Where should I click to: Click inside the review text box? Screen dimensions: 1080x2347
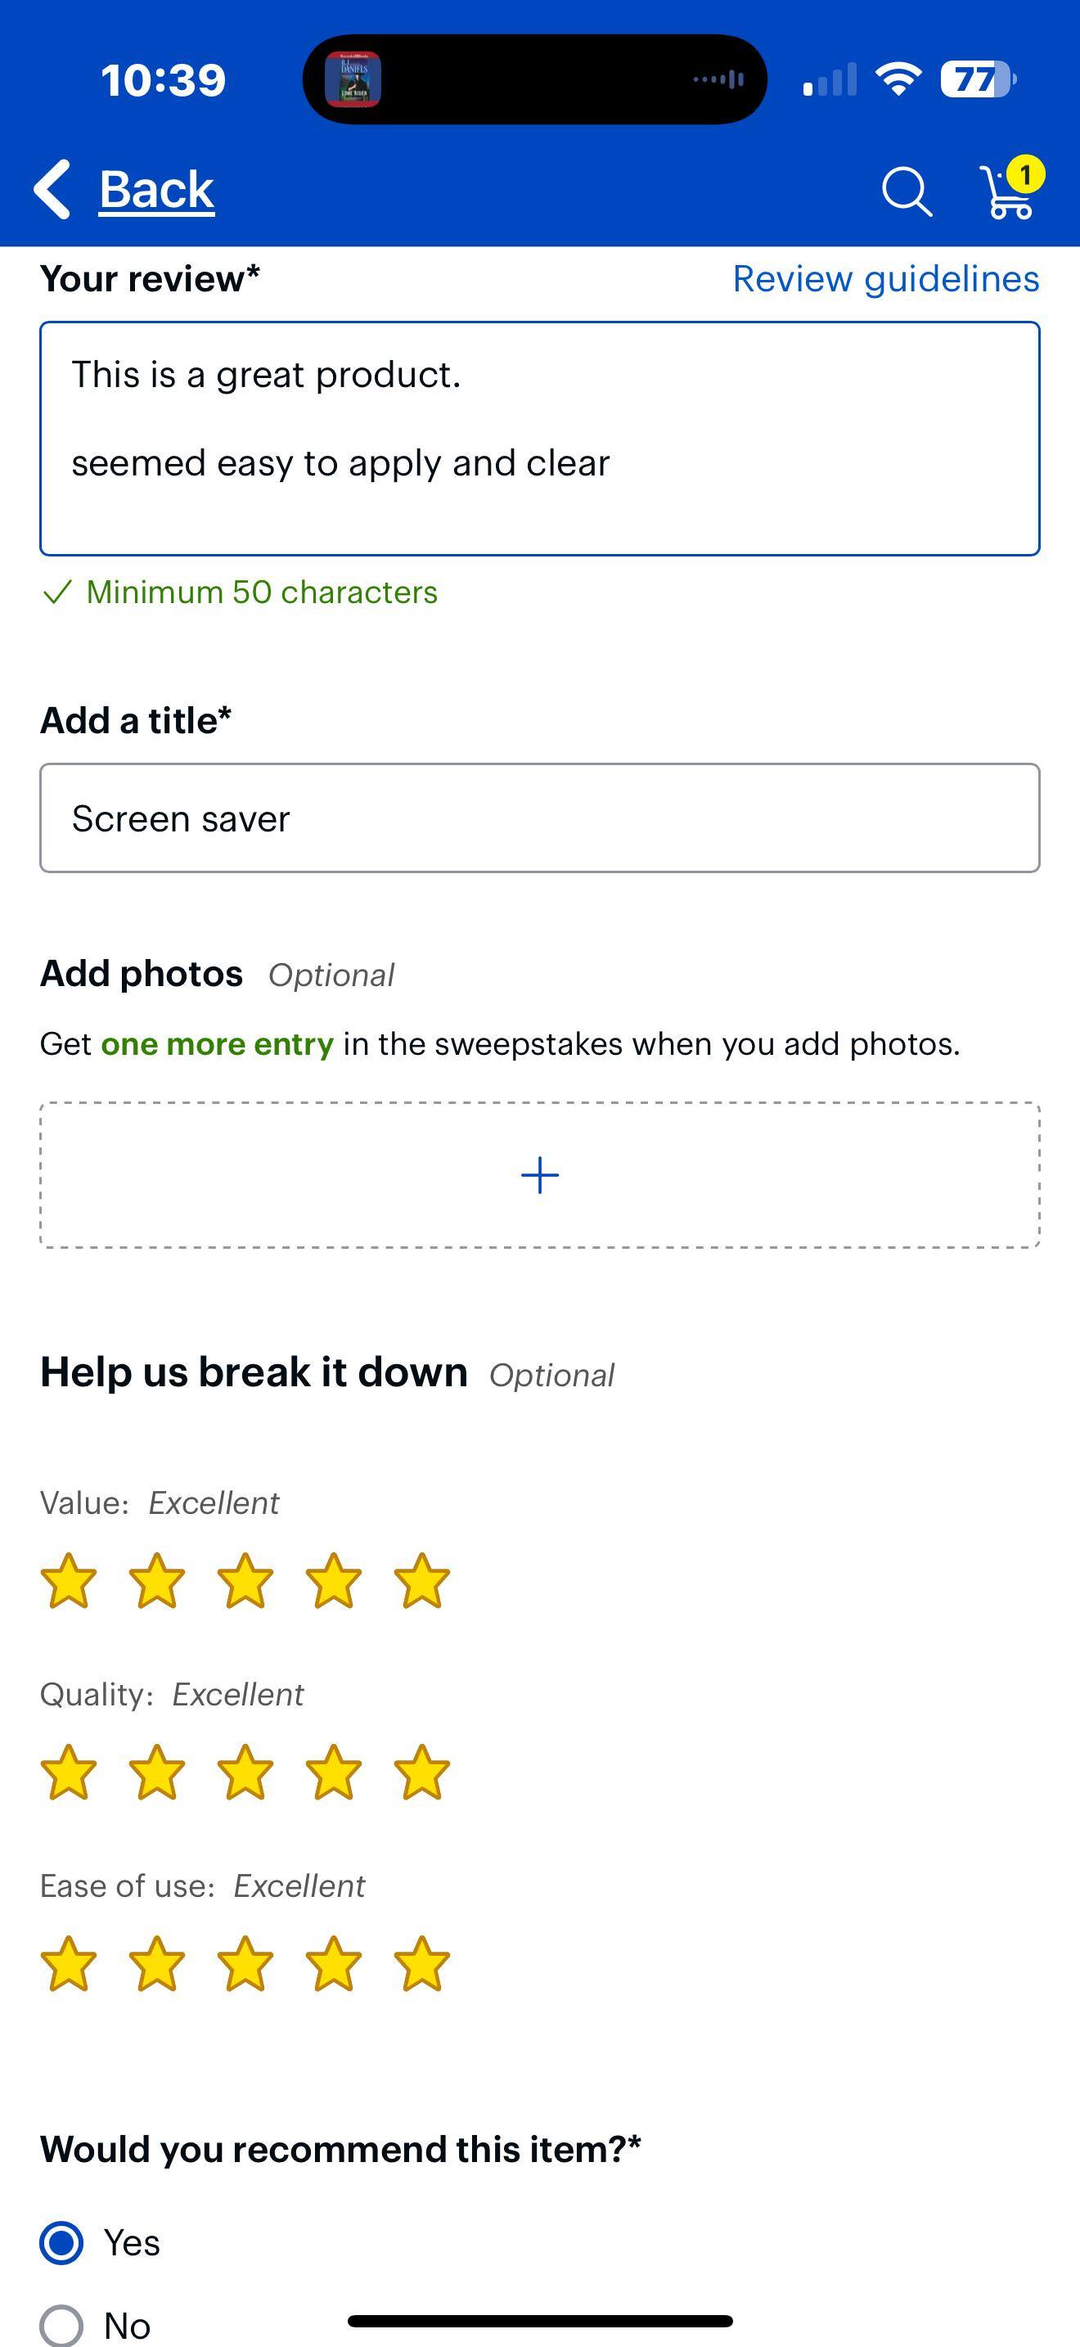coord(539,437)
